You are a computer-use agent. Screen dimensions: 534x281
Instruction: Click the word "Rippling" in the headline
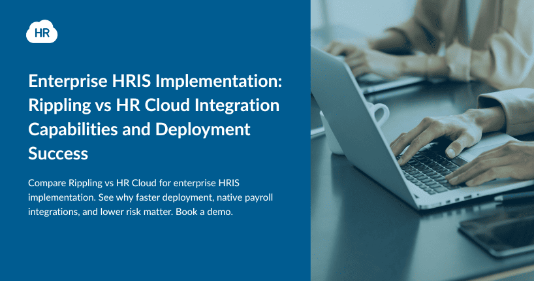pos(57,106)
